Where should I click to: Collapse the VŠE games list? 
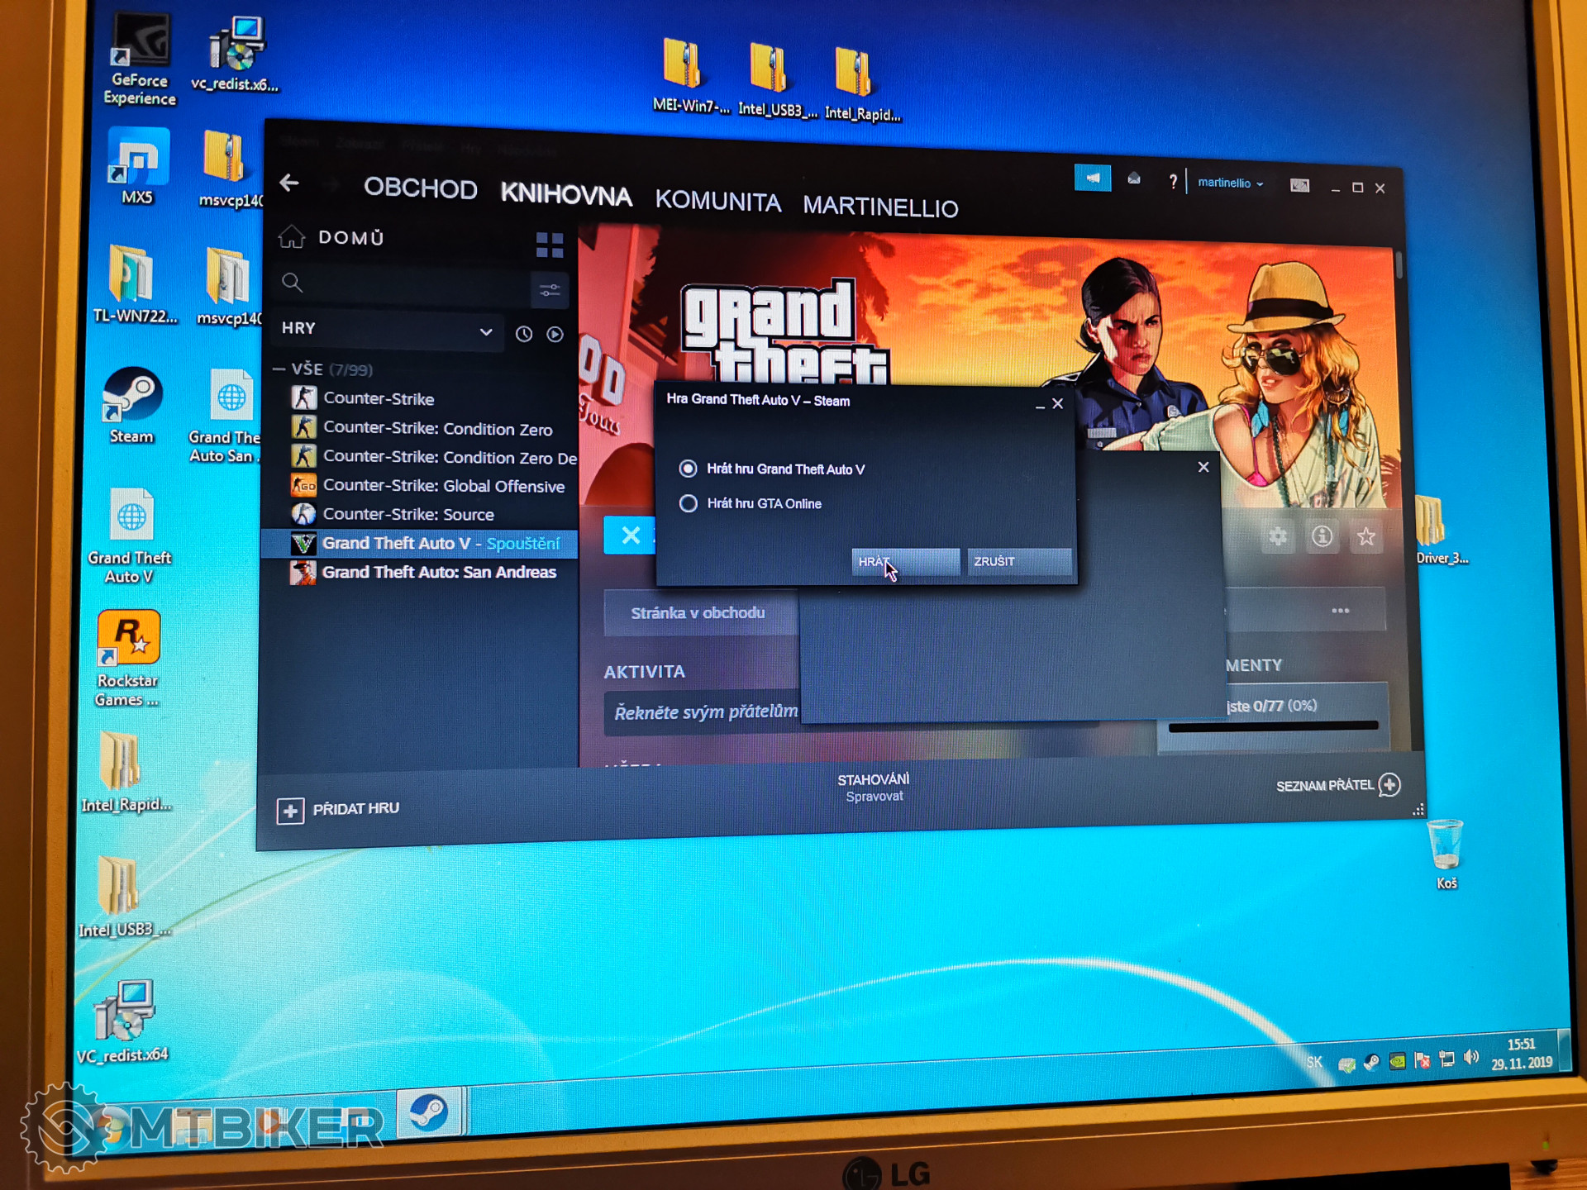(x=279, y=369)
